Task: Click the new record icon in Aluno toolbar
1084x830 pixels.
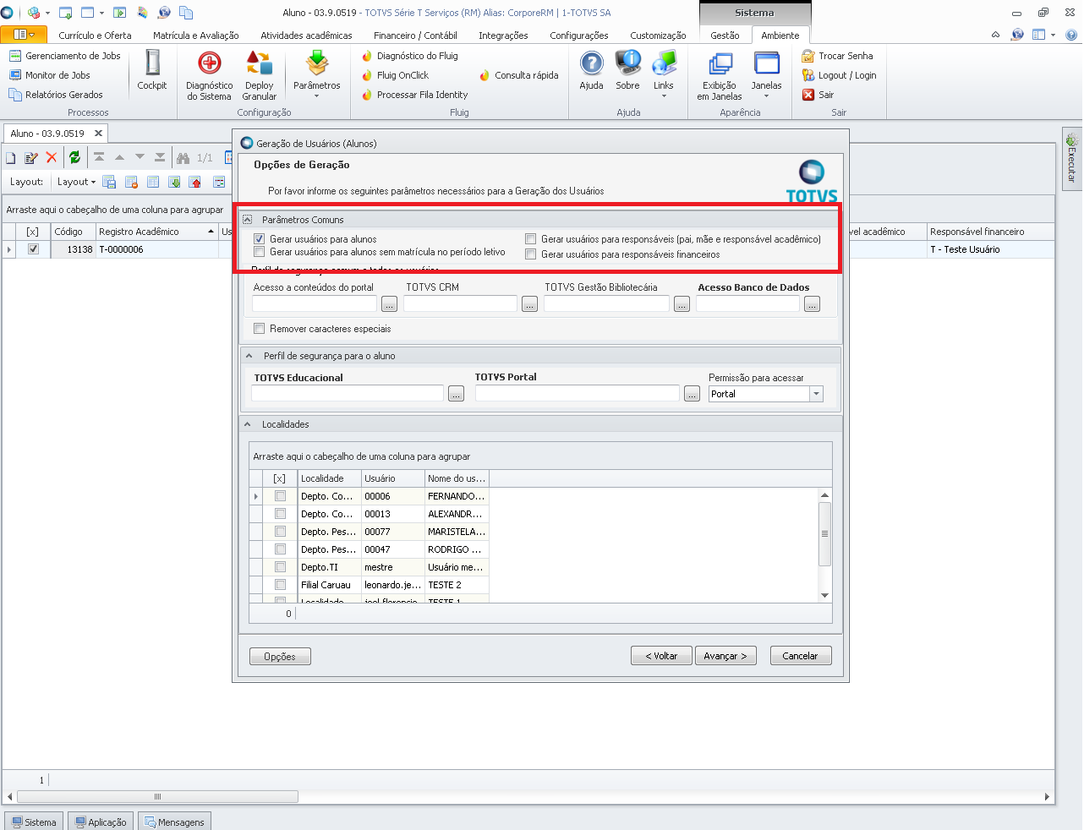Action: tap(11, 158)
